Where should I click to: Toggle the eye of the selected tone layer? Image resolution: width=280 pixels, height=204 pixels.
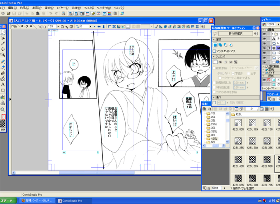[264, 48]
